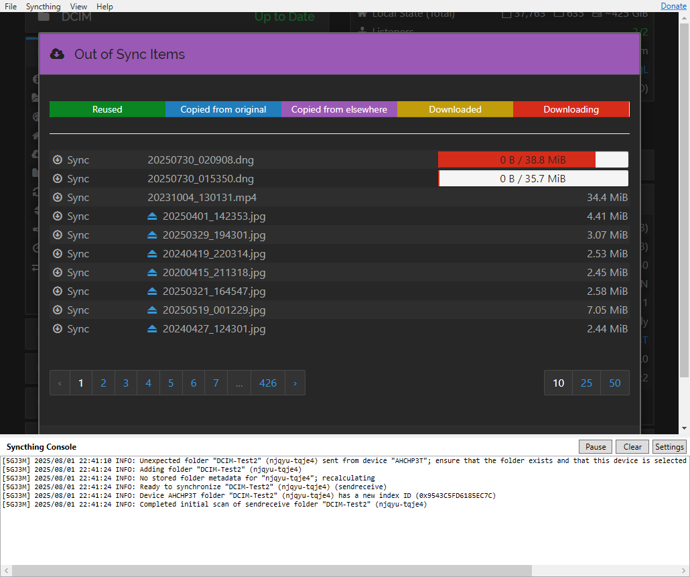Open the File menu
This screenshot has height=577, width=690.
click(11, 6)
